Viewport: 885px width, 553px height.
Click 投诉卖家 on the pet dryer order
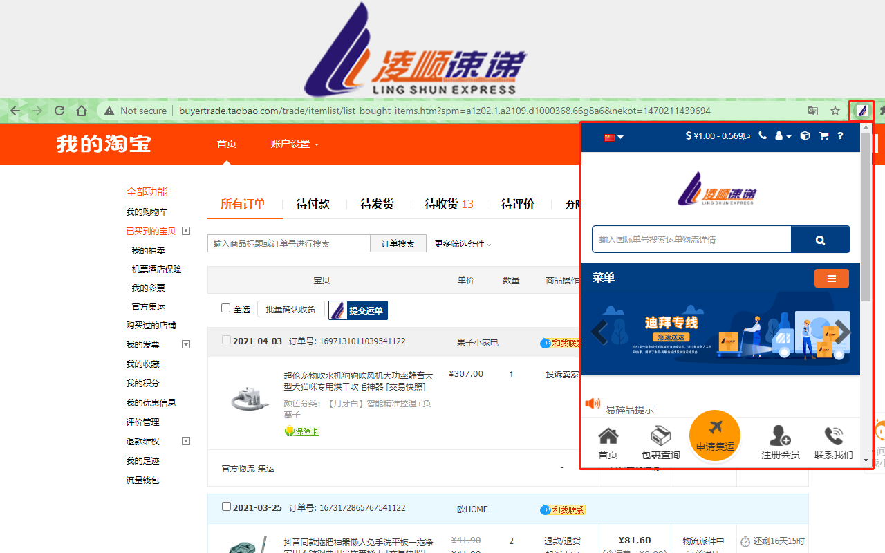coord(562,375)
